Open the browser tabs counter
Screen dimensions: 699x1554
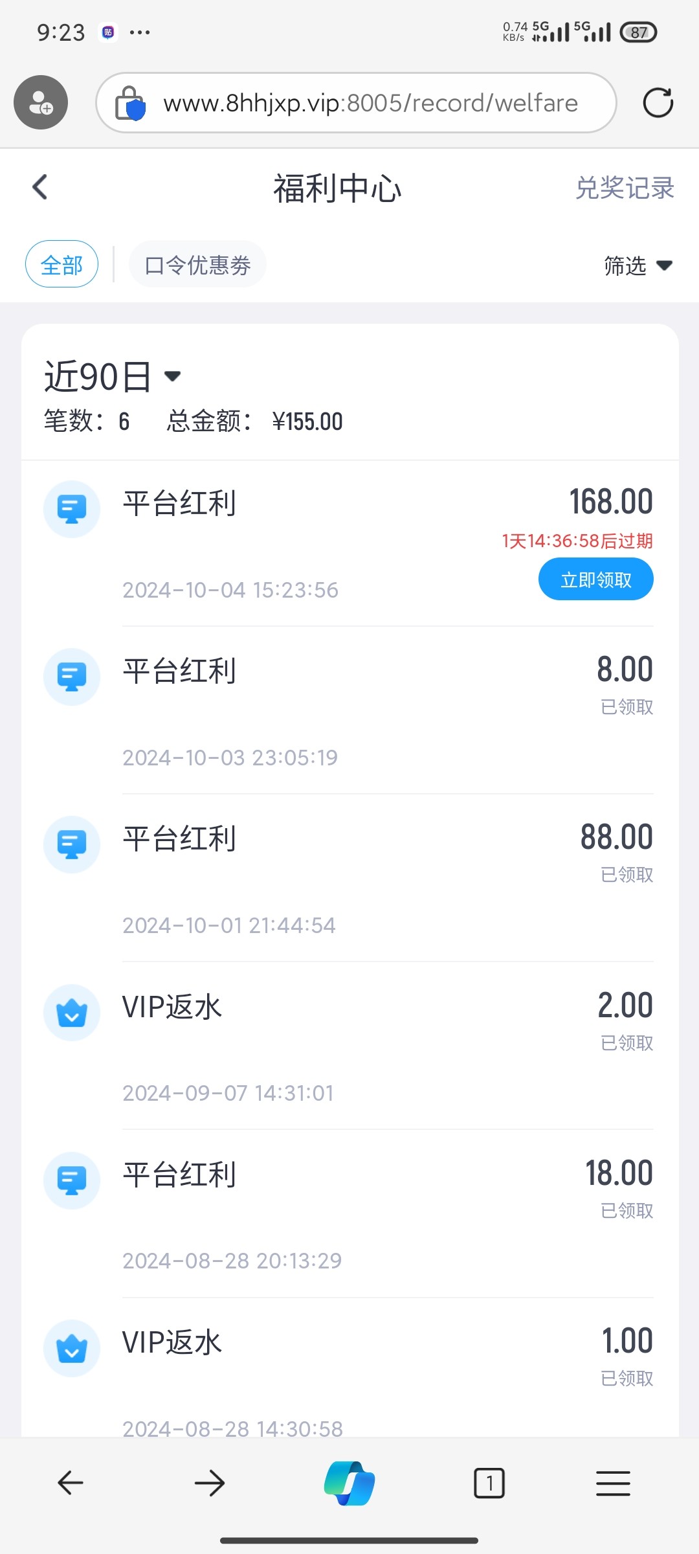[489, 1483]
